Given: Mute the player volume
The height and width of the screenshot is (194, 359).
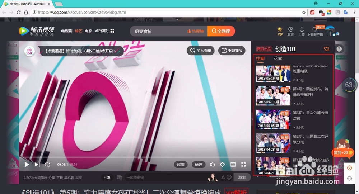Looking at the screenshot, I should pyautogui.click(x=212, y=165).
